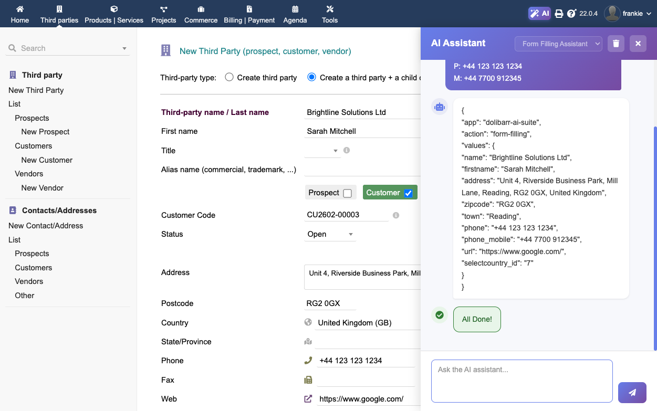
Task: Open the Title dropdown
Action: point(322,151)
